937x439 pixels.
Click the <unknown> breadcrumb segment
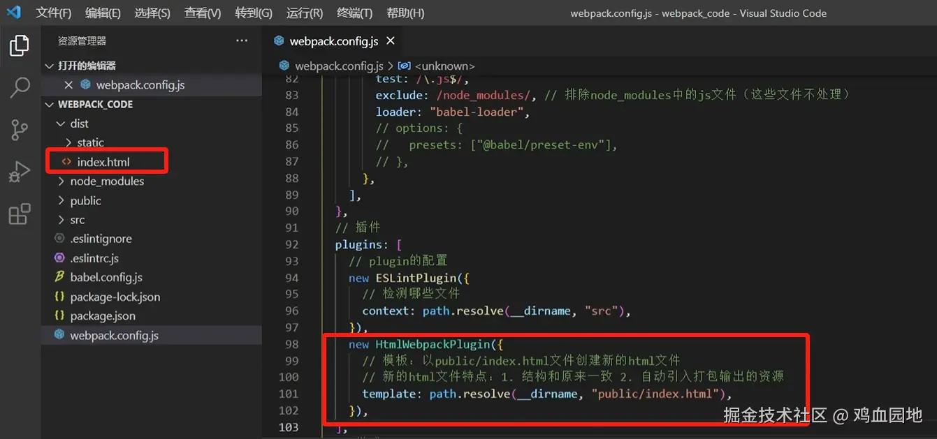coord(445,66)
